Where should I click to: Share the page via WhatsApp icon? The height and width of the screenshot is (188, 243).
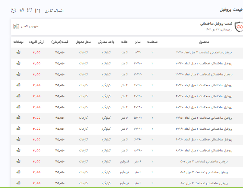(13, 10)
